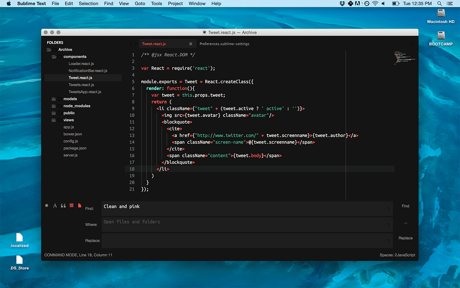Toggle whole word matching (quotes icon)

(63, 206)
